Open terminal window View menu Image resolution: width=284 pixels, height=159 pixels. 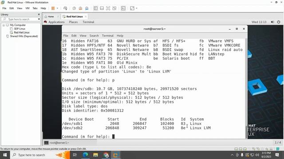tap(83, 36)
